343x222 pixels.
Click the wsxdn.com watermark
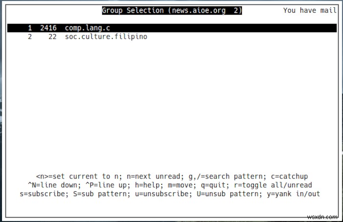322,217
